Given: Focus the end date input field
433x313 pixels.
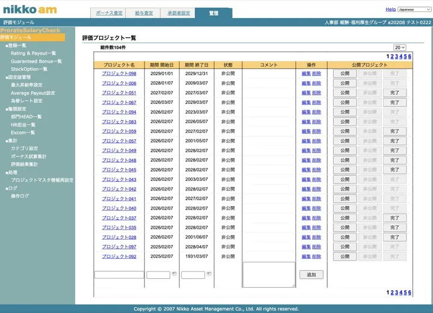Looking at the screenshot, I should [x=193, y=275].
